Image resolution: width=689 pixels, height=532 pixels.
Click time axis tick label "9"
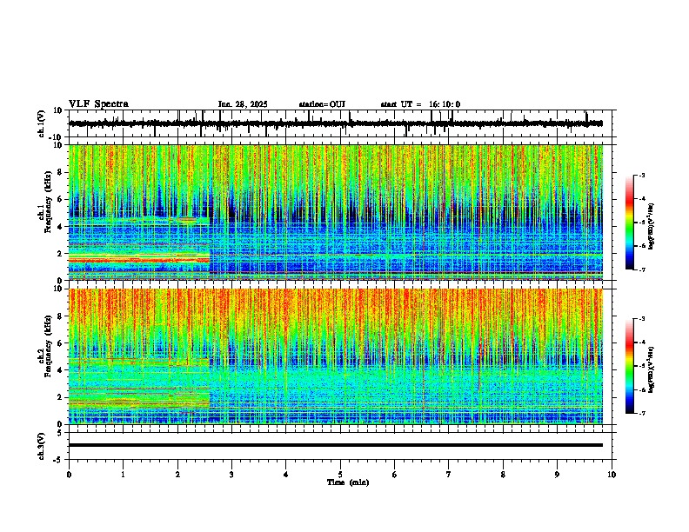click(557, 475)
